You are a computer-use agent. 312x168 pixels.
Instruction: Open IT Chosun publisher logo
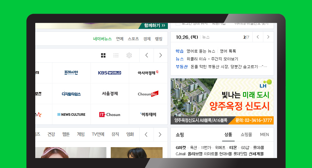(110, 114)
